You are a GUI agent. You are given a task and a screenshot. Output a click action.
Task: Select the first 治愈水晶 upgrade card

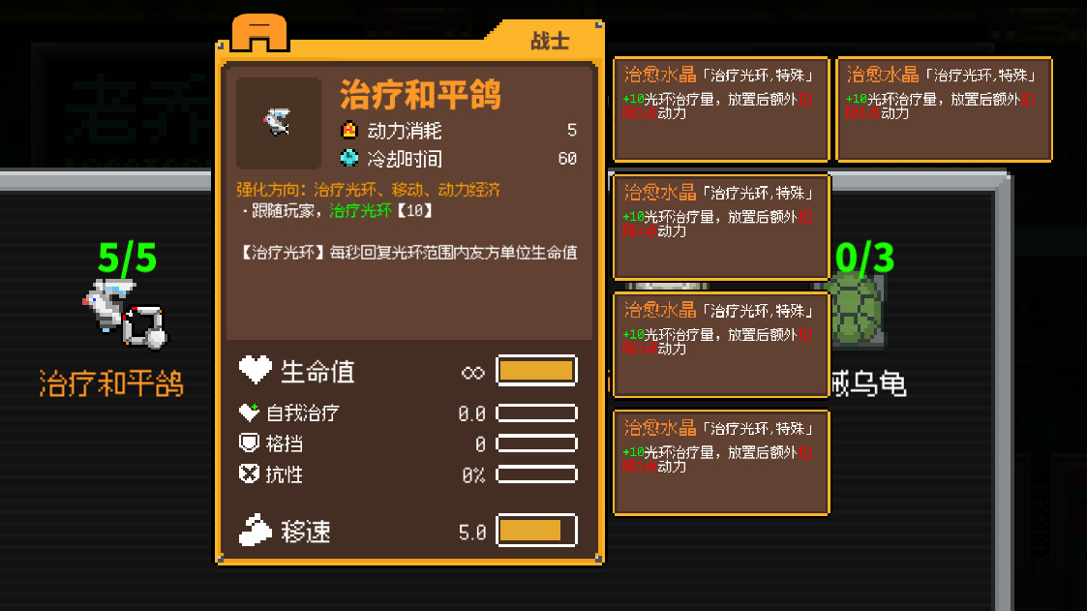721,109
